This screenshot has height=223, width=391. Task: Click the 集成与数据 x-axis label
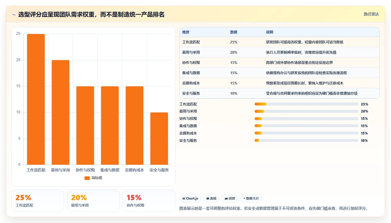click(x=110, y=170)
